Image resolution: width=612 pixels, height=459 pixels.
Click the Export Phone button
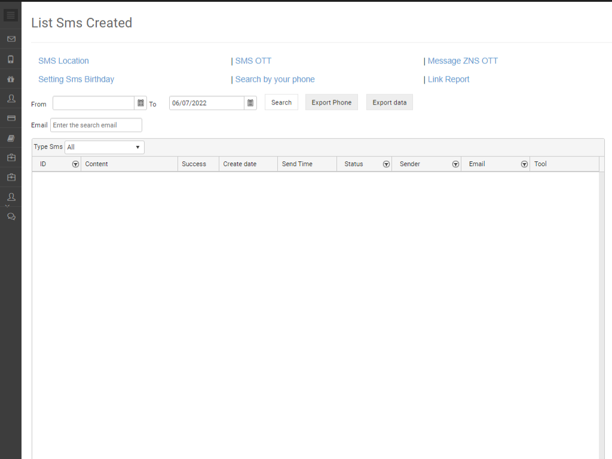pyautogui.click(x=331, y=102)
